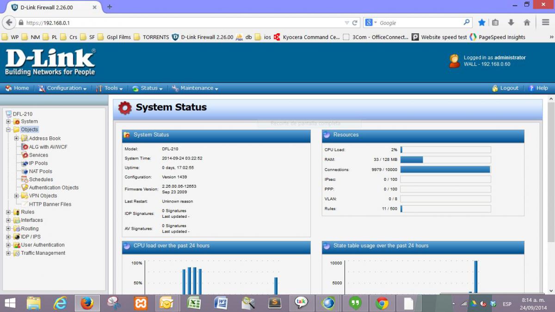Image resolution: width=555 pixels, height=312 pixels.
Task: Open XAMPP from the taskbar
Action: tap(141, 303)
